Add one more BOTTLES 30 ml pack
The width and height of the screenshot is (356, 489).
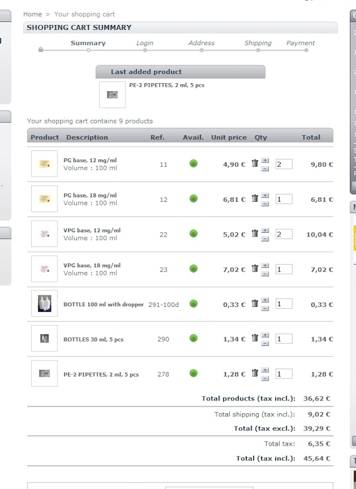(x=265, y=335)
